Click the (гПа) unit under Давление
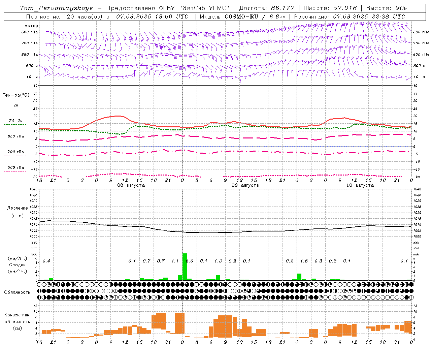 [x=18, y=216]
